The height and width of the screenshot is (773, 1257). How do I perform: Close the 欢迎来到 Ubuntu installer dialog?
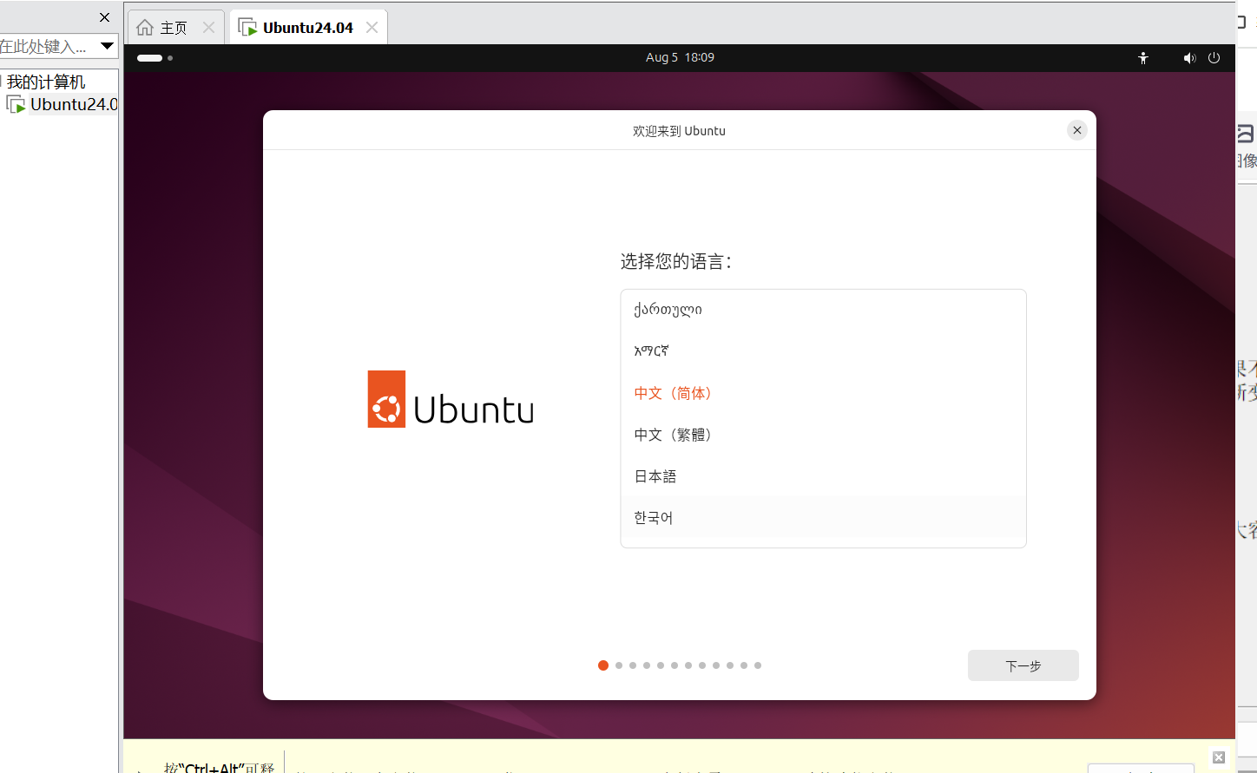(x=1076, y=130)
